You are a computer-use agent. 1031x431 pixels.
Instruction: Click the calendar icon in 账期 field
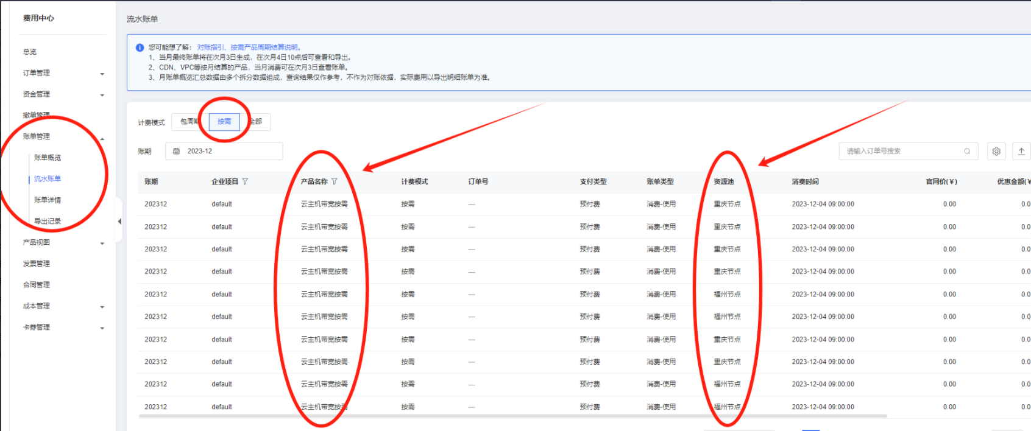click(177, 151)
